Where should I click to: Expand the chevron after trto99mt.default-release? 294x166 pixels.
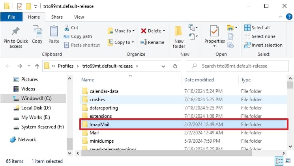tap(137, 66)
